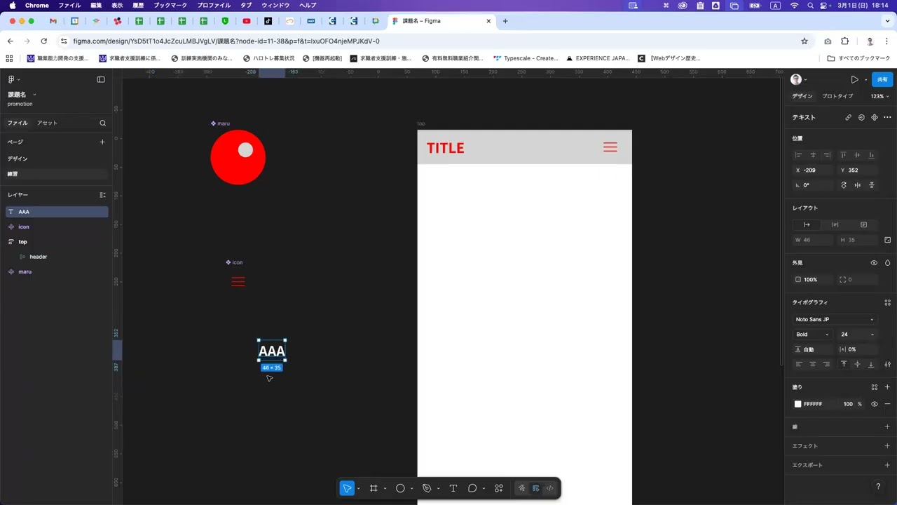Open the Bold font weight dropdown
Screen dimensions: 897x505
(x=812, y=335)
